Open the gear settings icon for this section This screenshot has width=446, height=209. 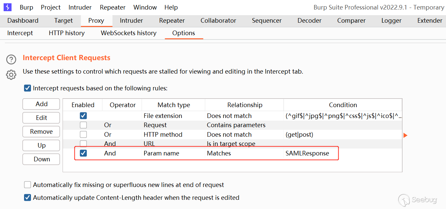[x=11, y=75]
